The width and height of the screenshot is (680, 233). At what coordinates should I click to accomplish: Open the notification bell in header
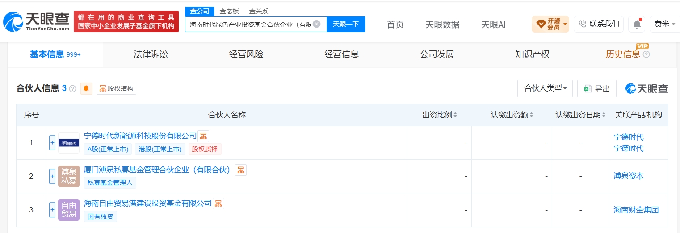pos(637,24)
